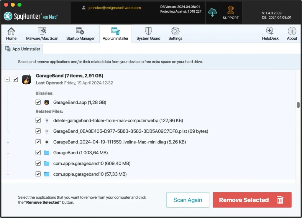Viewport: 302px width, 218px height.
Task: Go to the Home screen
Action: [x=11, y=34]
